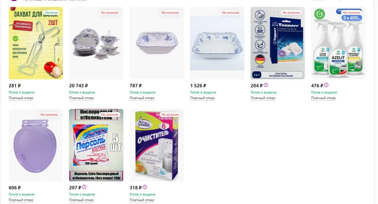Viewport: 378px width, 204px height.
Task: Click the Оплачен badge on jar gripper
Action: [51, 13]
